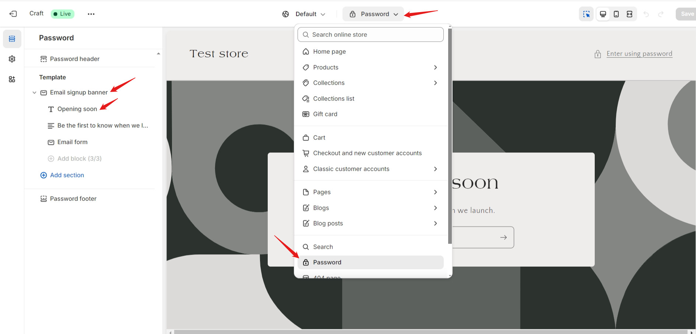Click the Cart bag icon
The width and height of the screenshot is (696, 334).
tap(306, 138)
